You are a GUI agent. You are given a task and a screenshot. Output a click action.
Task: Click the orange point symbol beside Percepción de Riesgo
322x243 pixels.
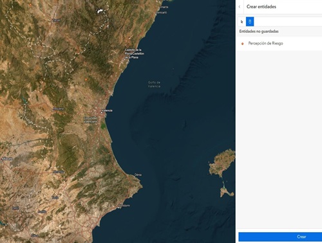coord(242,44)
